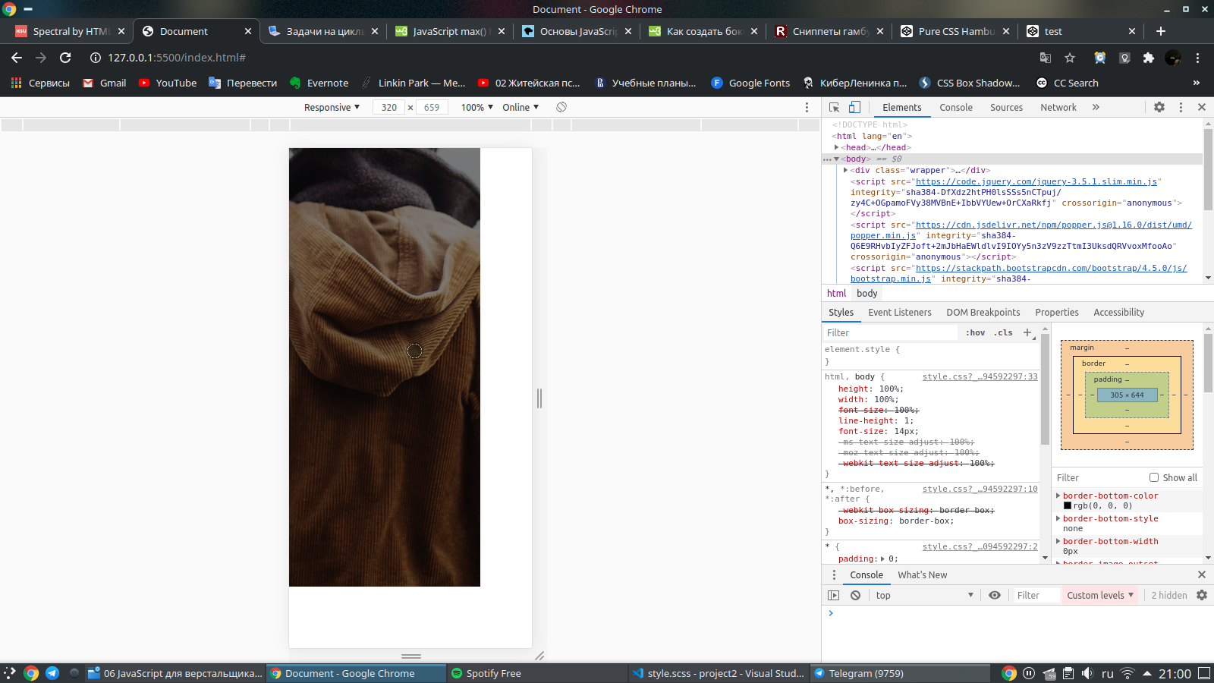Open the Responsive device dropdown

(332, 107)
